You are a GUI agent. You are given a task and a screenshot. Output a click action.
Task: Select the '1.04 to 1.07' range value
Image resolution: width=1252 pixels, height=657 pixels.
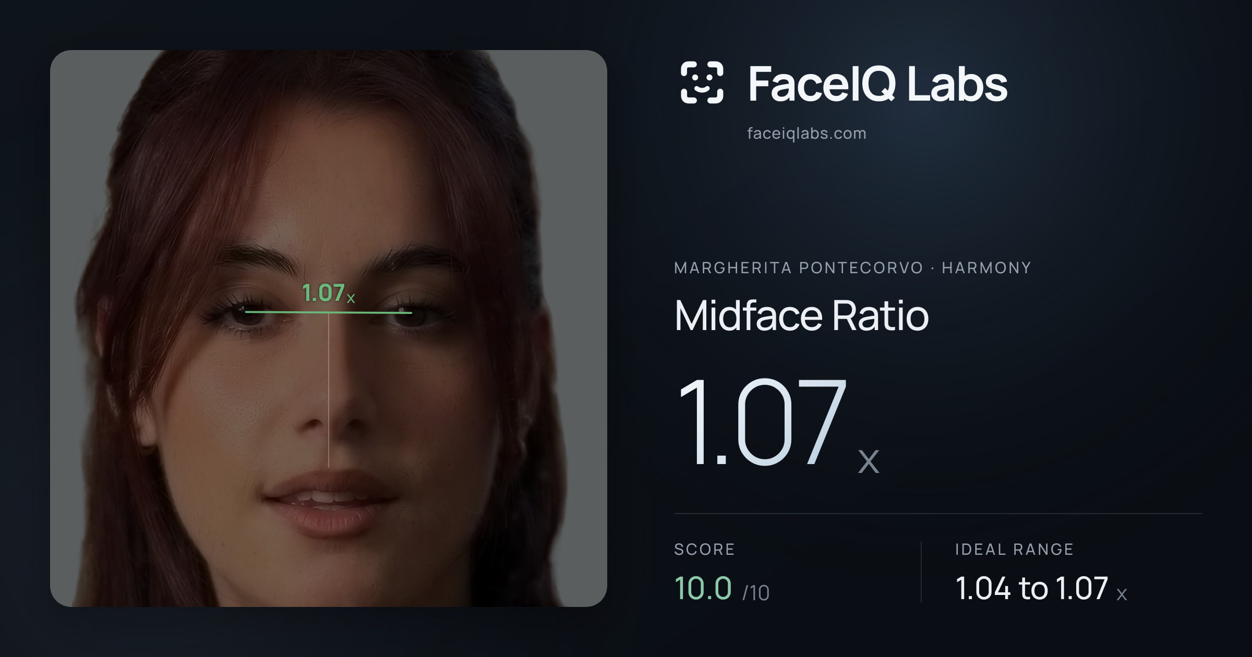coord(1032,588)
